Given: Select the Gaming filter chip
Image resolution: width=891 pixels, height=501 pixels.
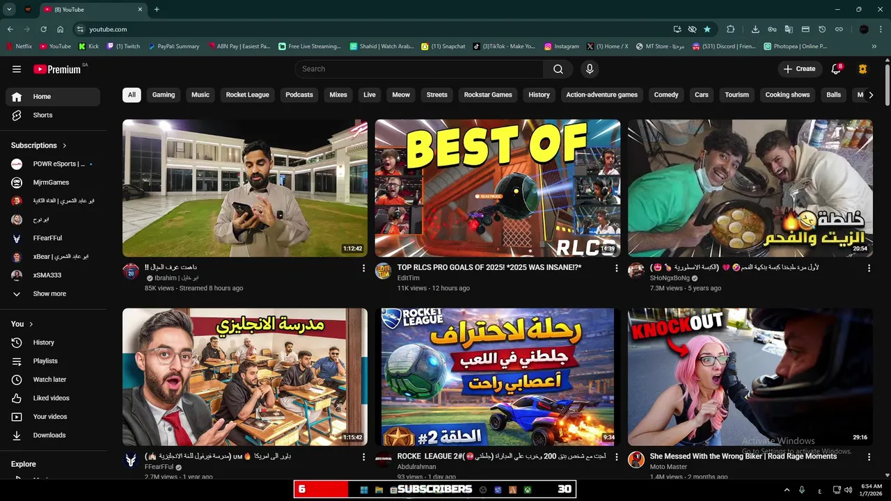Looking at the screenshot, I should pyautogui.click(x=164, y=95).
